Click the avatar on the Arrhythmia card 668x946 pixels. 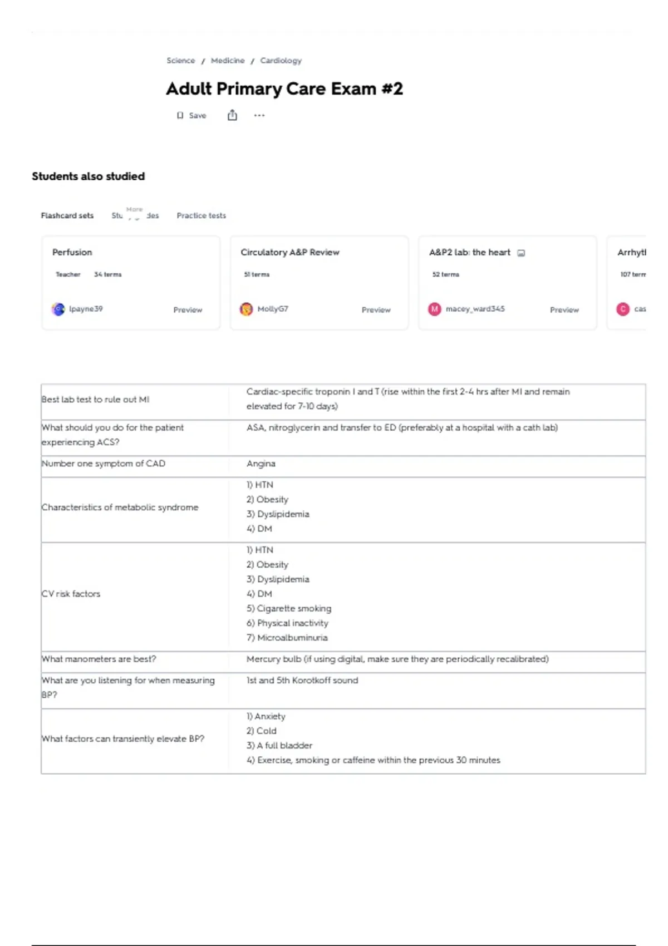[623, 309]
